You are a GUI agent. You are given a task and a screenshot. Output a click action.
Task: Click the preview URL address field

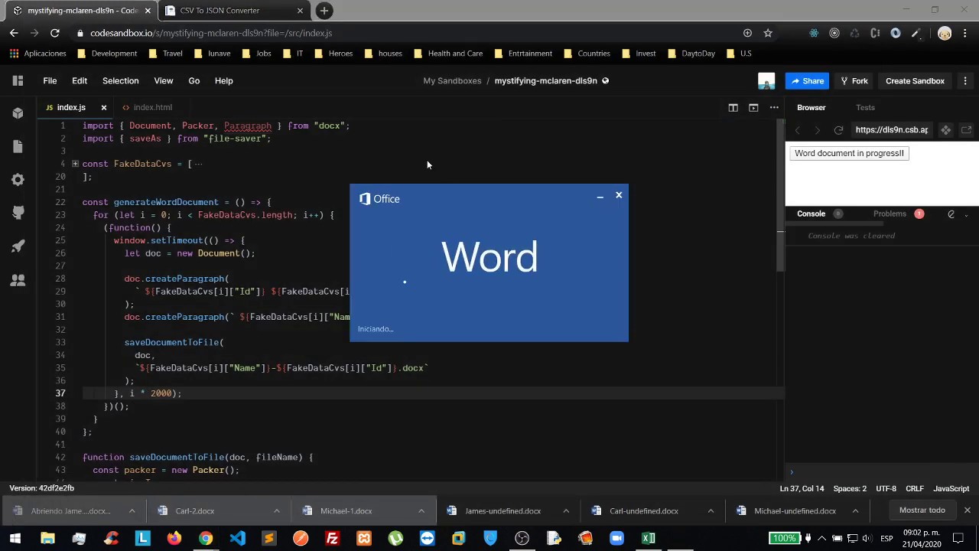892,130
